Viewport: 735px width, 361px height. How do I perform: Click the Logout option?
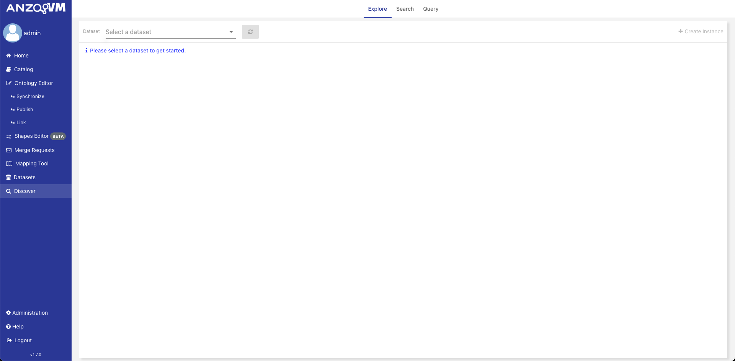coord(22,340)
